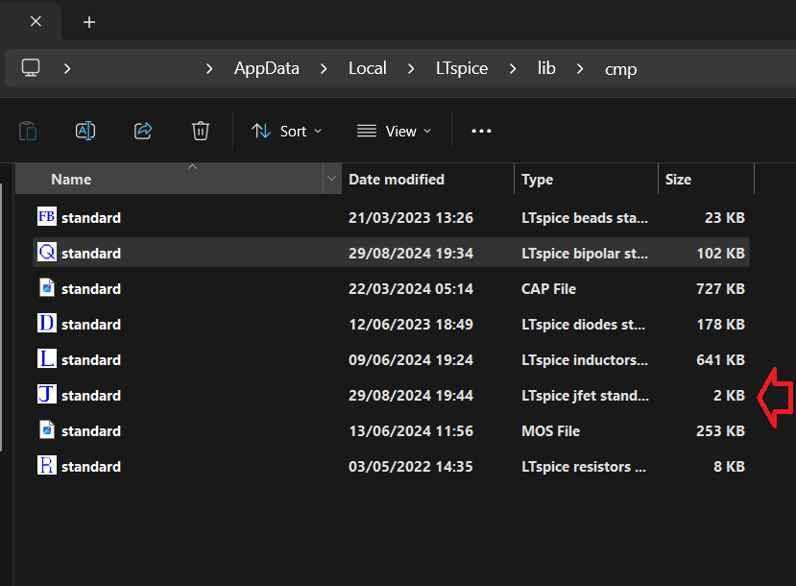Select the R resistors standard file icon
Image resolution: width=796 pixels, height=586 pixels.
click(47, 465)
